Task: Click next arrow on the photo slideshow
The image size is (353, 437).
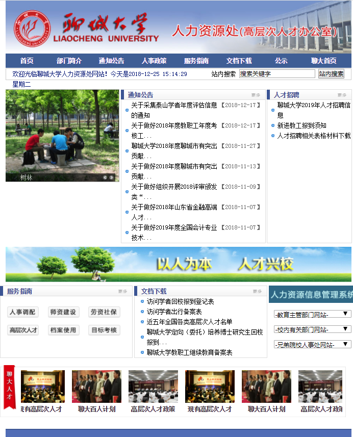Action: 112,177
